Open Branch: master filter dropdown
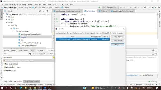Image resolution: width=161 pixels, height=90 pixels. pos(39,54)
